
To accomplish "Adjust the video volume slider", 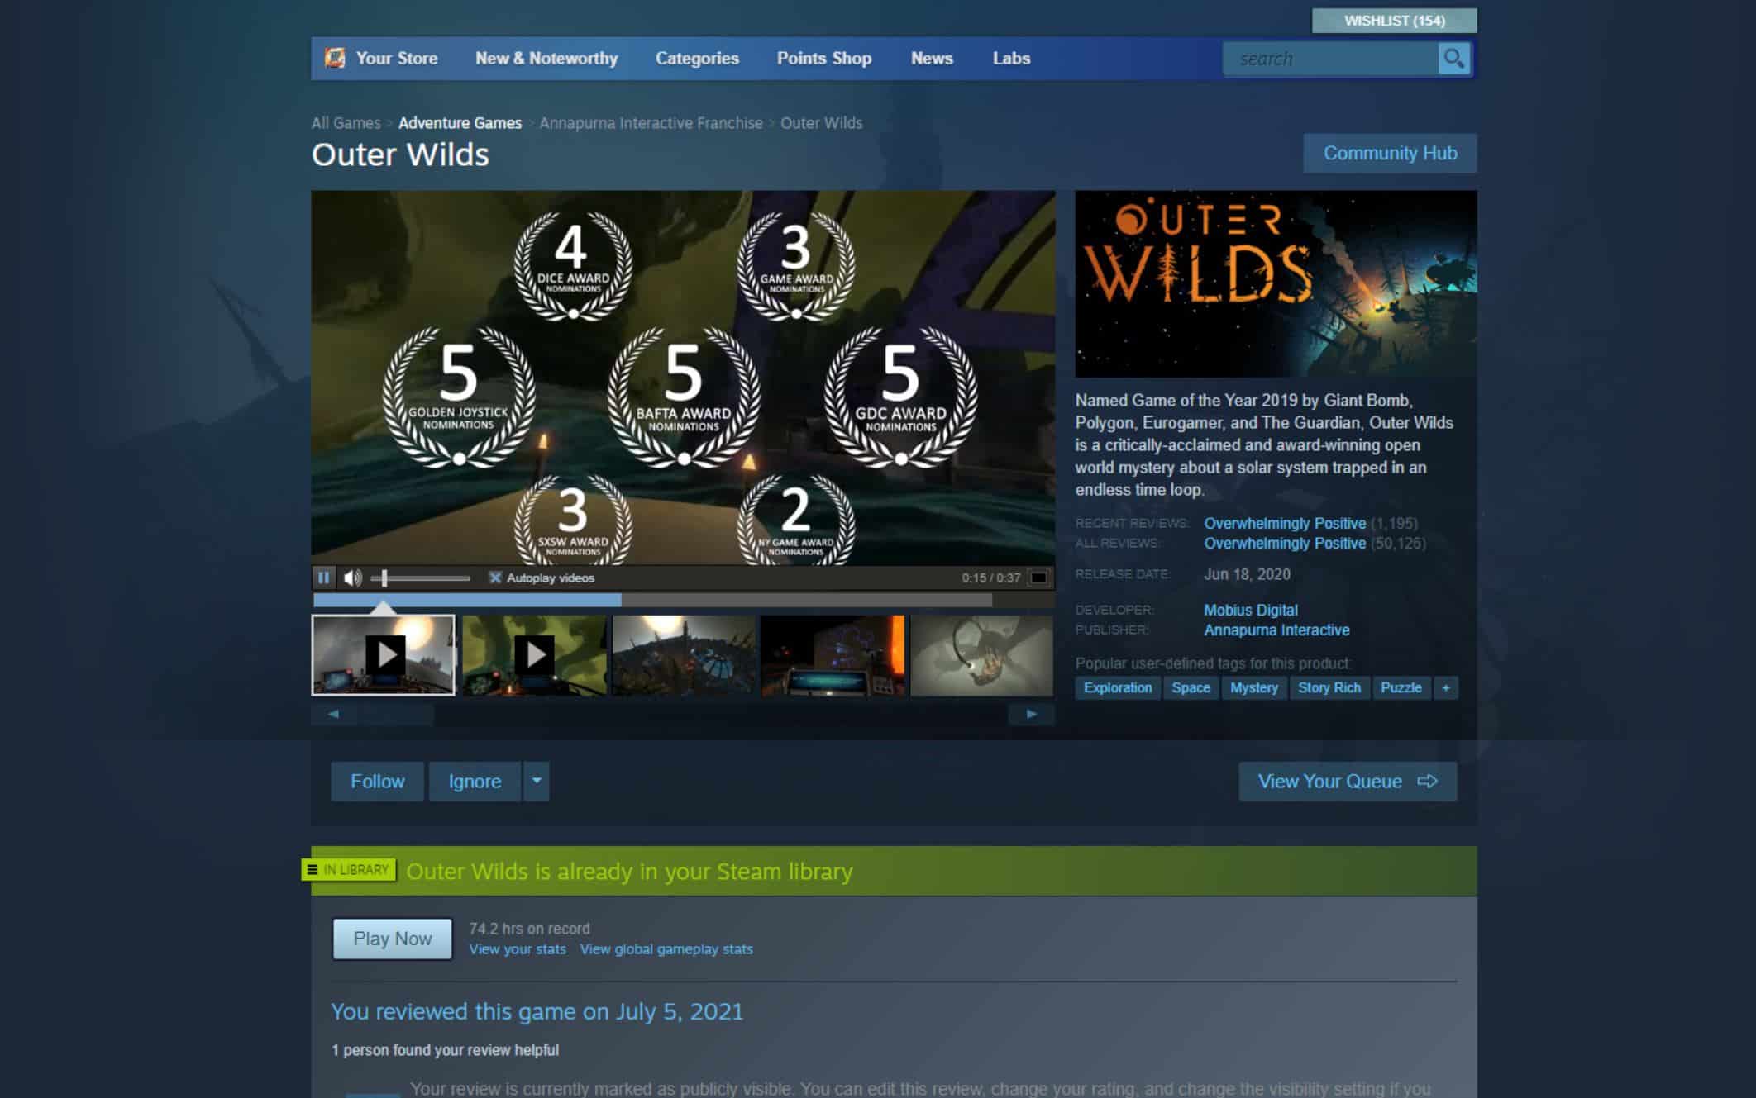I will tap(421, 578).
